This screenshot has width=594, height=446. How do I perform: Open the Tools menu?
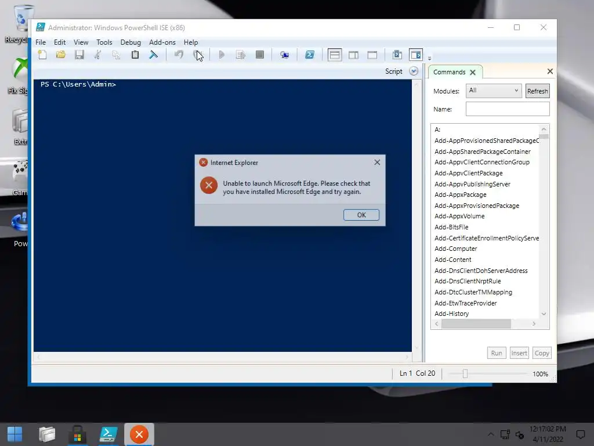point(104,42)
